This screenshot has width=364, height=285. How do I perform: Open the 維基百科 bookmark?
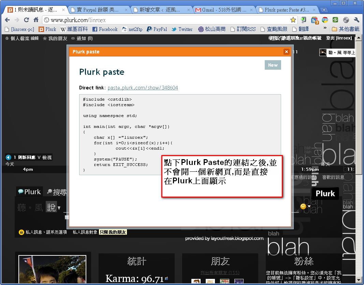(74, 29)
